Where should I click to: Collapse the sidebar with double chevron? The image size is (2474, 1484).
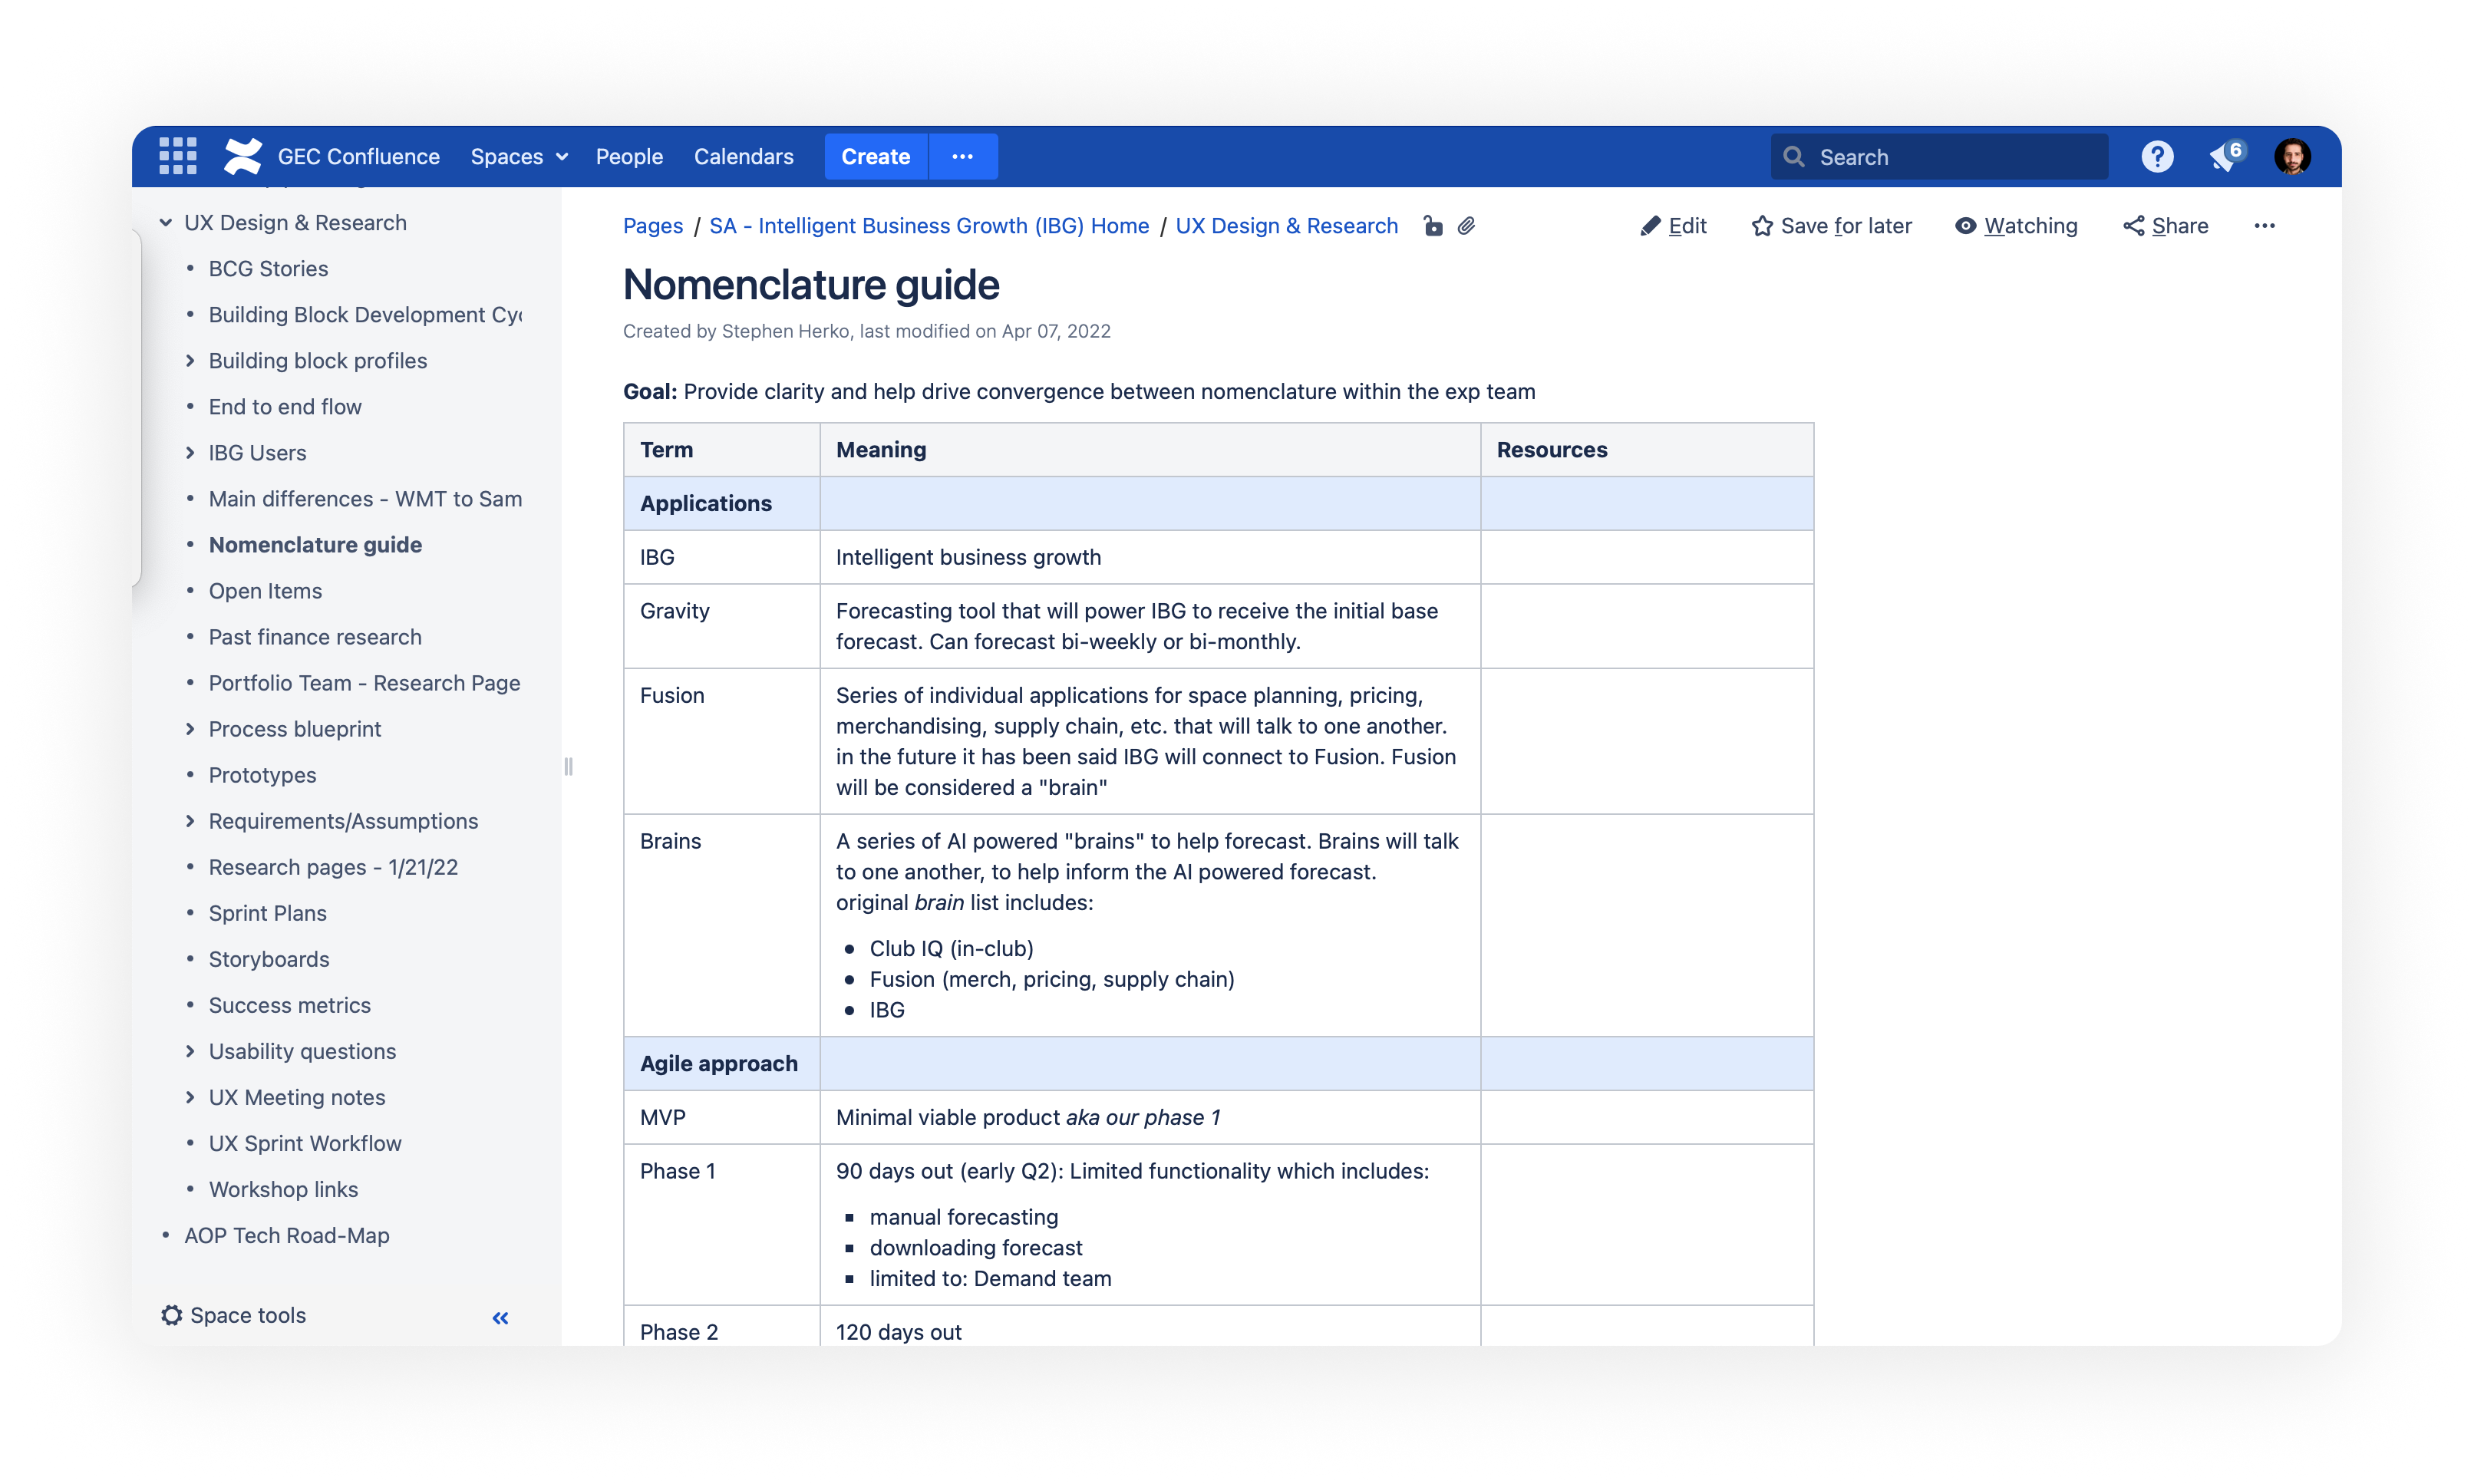[x=500, y=1317]
